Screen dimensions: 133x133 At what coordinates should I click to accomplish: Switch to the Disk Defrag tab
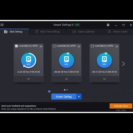click(x=15, y=32)
